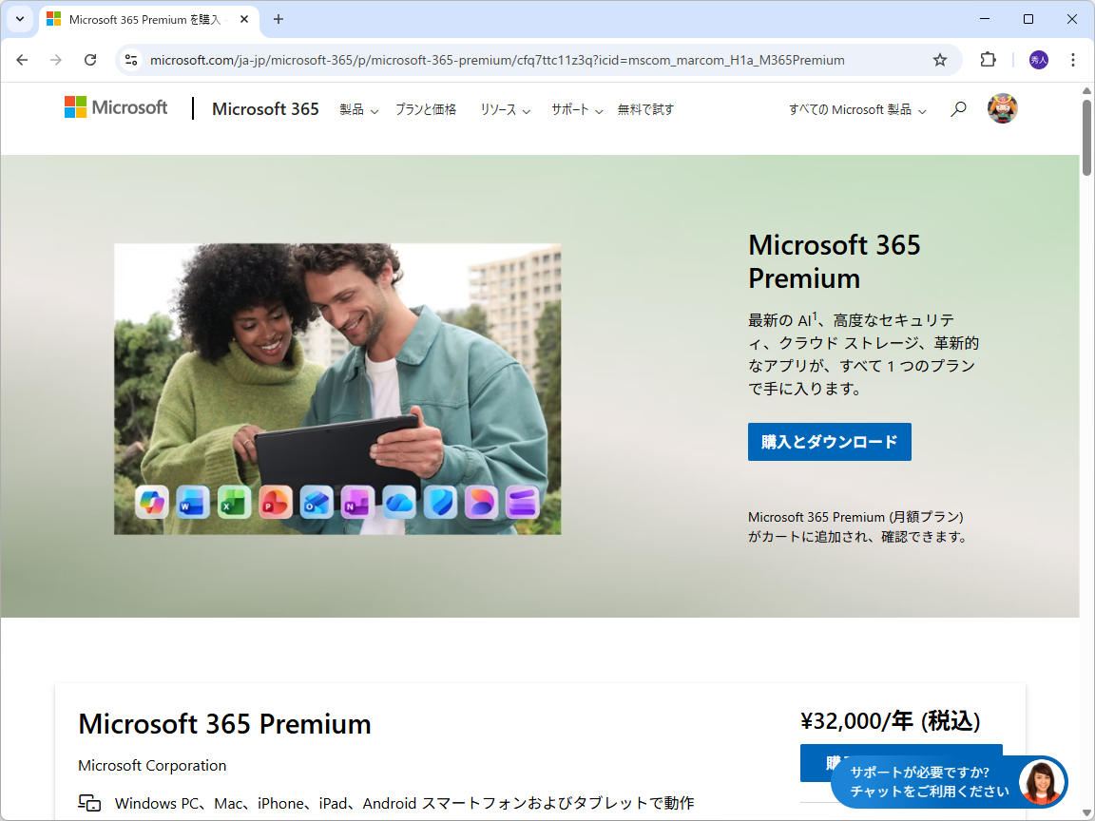The width and height of the screenshot is (1095, 821).
Task: Expand すべての Microsoft 製品 dropdown
Action: [x=855, y=109]
